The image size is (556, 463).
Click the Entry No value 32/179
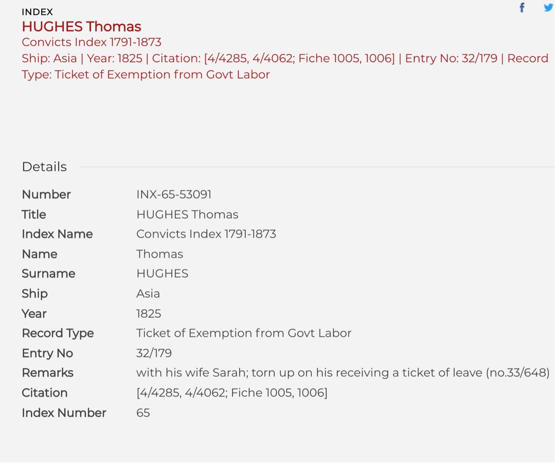[x=154, y=353]
